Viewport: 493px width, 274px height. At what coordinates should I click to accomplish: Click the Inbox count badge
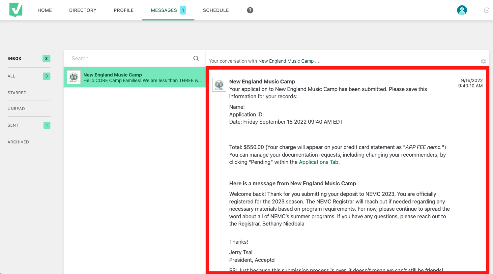[46, 59]
